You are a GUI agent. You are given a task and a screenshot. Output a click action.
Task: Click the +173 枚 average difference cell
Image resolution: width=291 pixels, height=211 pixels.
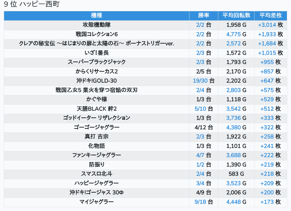[271, 202]
